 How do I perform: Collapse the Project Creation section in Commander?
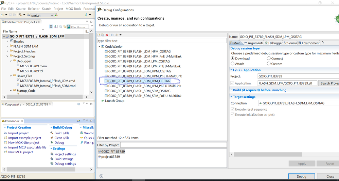point(5,128)
